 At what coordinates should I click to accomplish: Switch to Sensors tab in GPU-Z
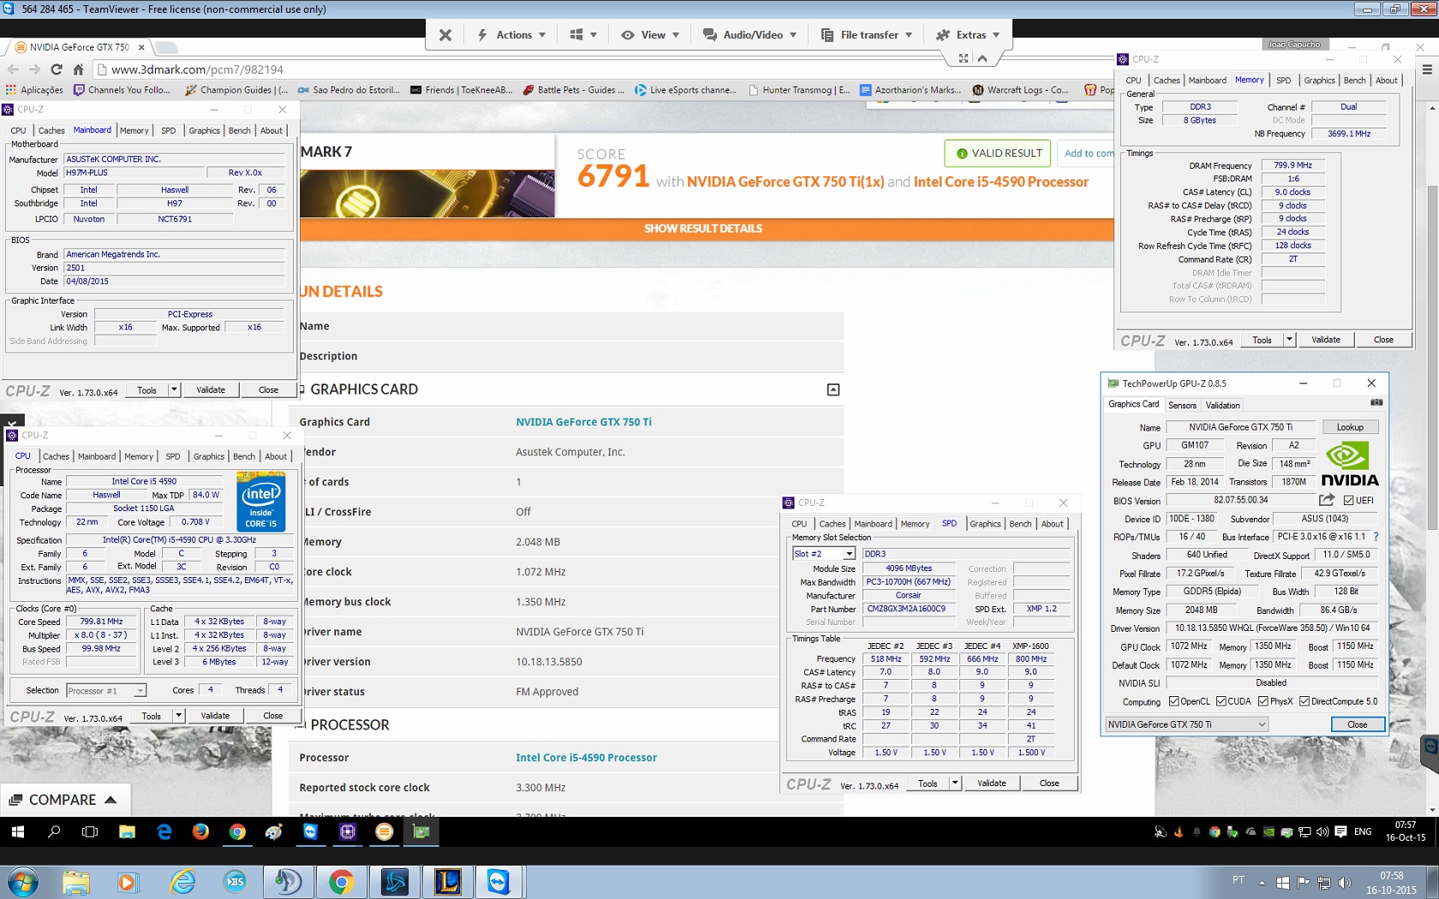coord(1182,405)
